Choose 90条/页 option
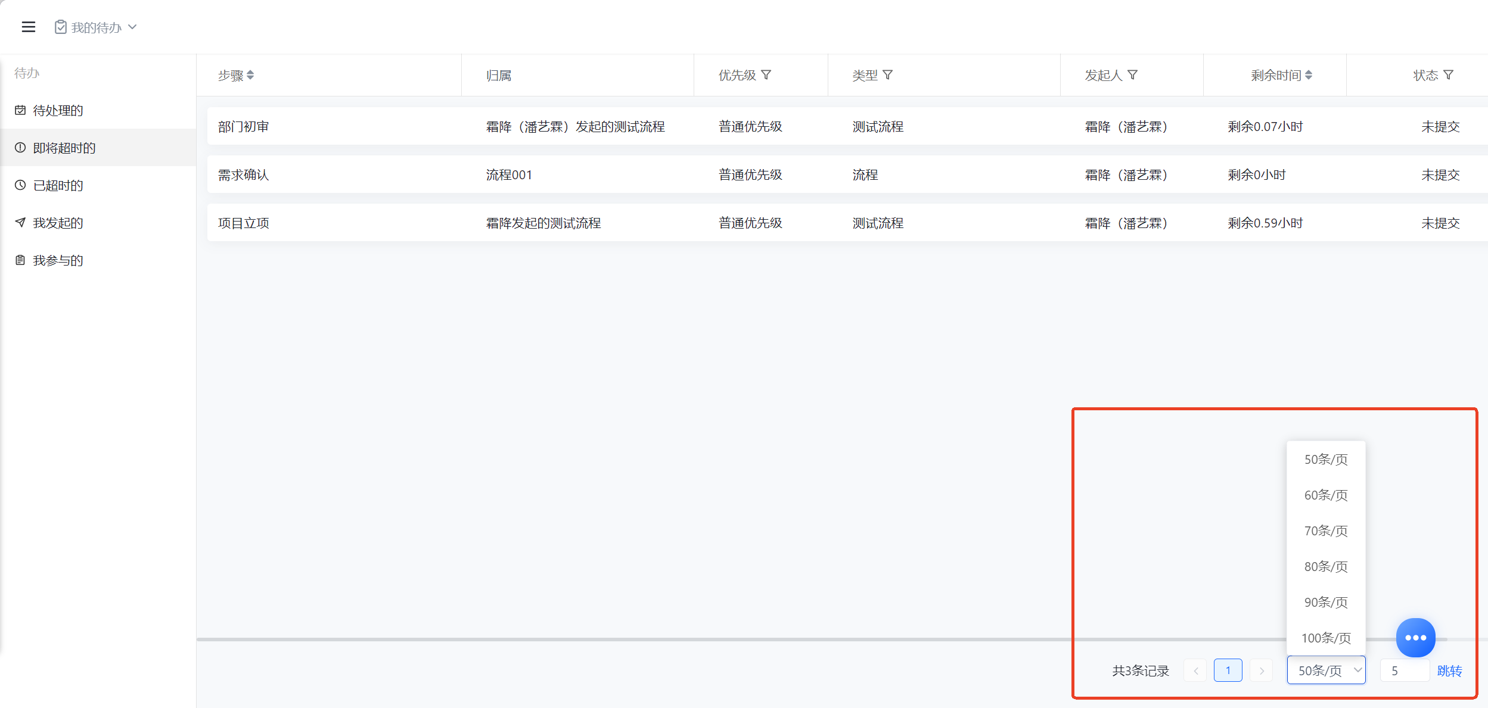This screenshot has height=708, width=1488. point(1326,602)
